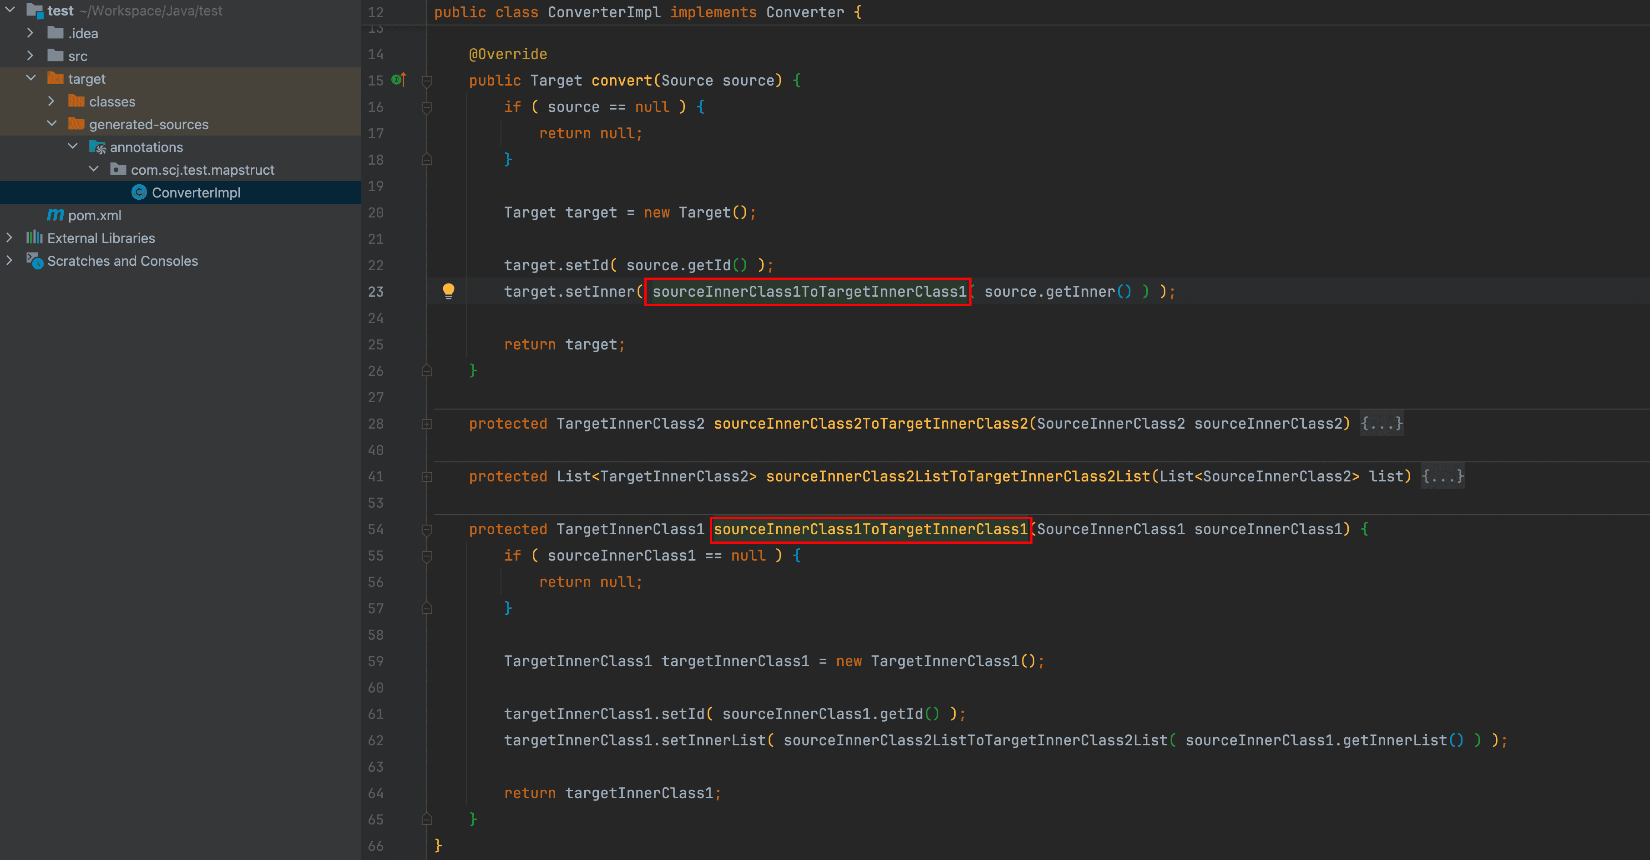
Task: Expand the src folder in project tree
Action: (30, 56)
